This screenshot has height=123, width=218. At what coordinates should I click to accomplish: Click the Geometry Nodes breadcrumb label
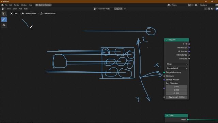(49, 14)
